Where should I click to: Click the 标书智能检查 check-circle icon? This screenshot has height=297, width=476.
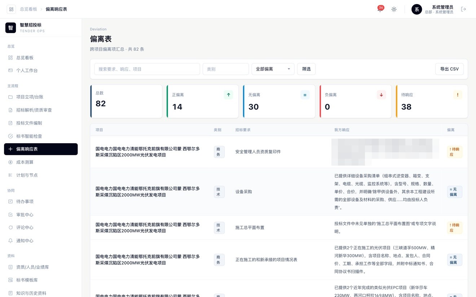pos(10,136)
